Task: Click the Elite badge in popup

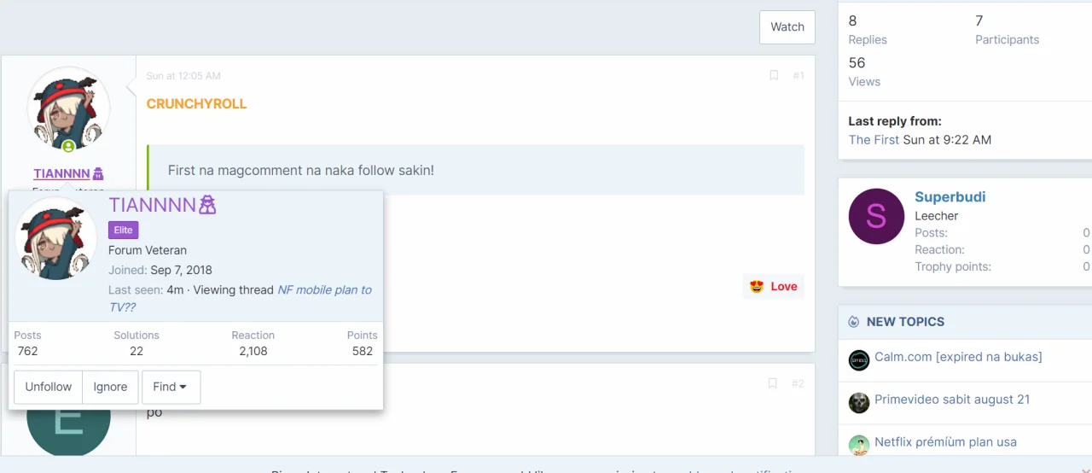Action: click(x=123, y=230)
